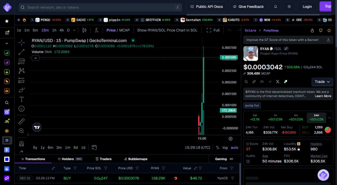Toggle percent scale on chart
This screenshot has width=337, height=185.
coord(217,148)
